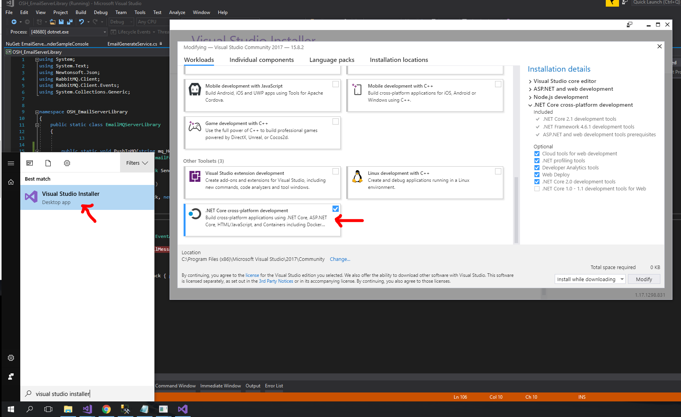Click the Visual Studio extension development icon
Screen dimensions: 681x417
pos(195,176)
